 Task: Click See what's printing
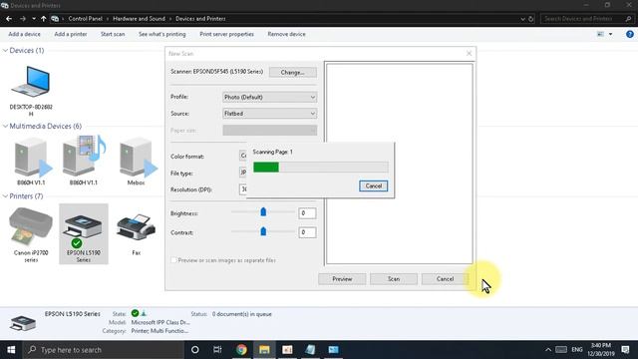161,34
